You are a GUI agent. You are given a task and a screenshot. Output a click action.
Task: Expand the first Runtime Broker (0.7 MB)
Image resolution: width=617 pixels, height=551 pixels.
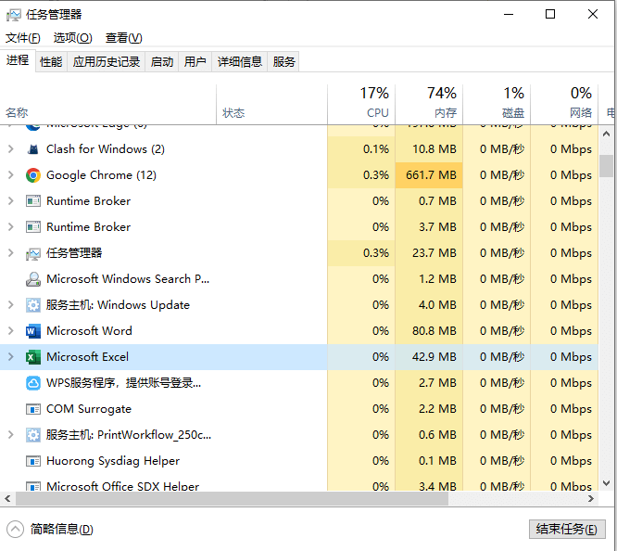click(10, 201)
